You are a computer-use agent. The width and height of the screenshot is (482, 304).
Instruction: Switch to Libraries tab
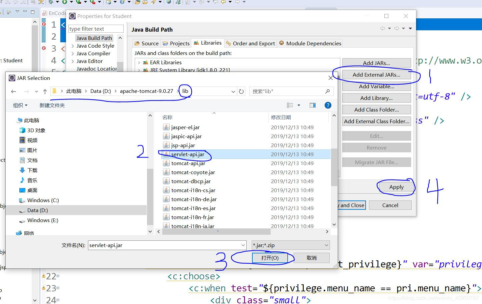click(x=208, y=43)
